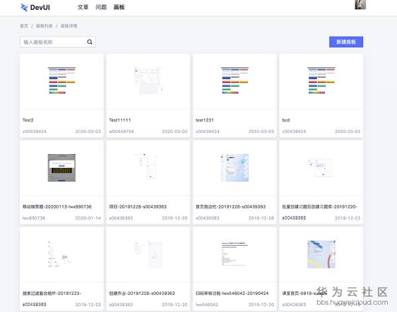Screen dimensions: 397x312
Task: Open the Test11111 board thumbnail
Action: click(x=148, y=81)
